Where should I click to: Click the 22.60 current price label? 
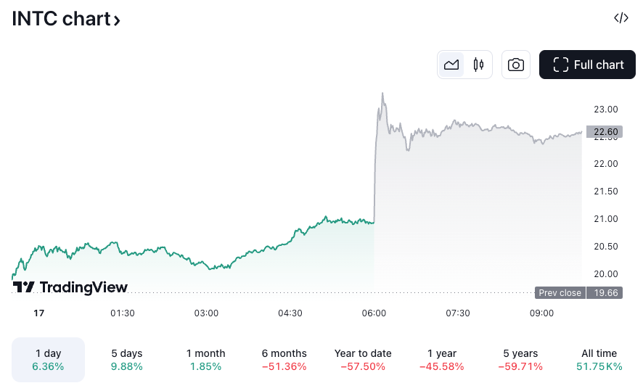click(605, 131)
